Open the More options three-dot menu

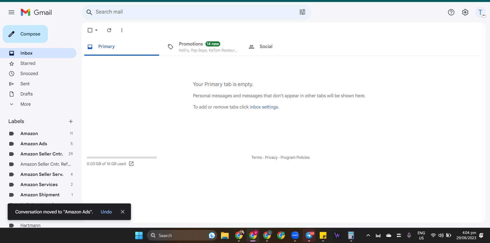coord(122,30)
